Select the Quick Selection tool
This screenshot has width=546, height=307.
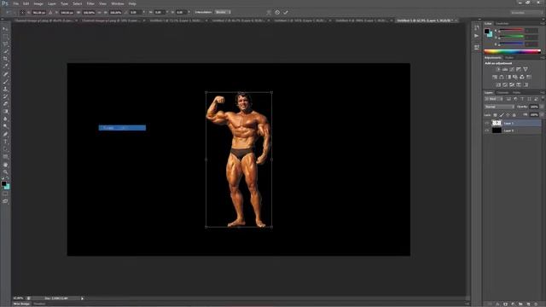pyautogui.click(x=5, y=51)
